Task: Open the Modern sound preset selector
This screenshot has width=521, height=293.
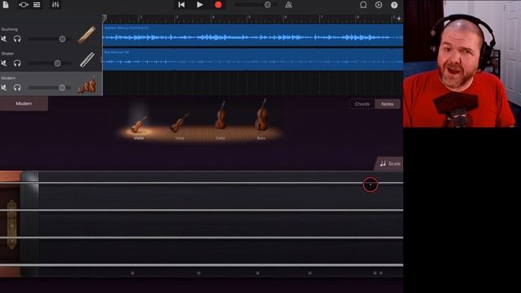Action: tap(24, 103)
